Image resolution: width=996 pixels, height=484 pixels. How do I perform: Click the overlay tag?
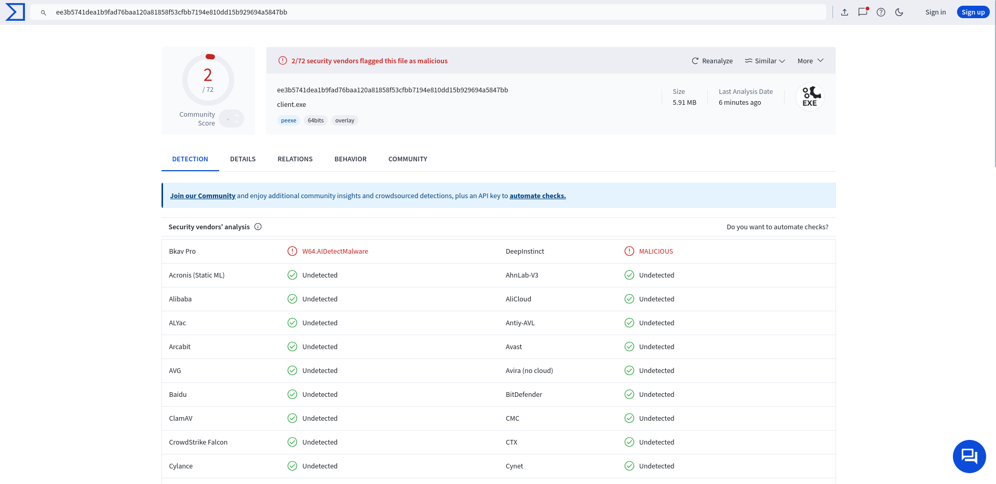click(x=345, y=120)
